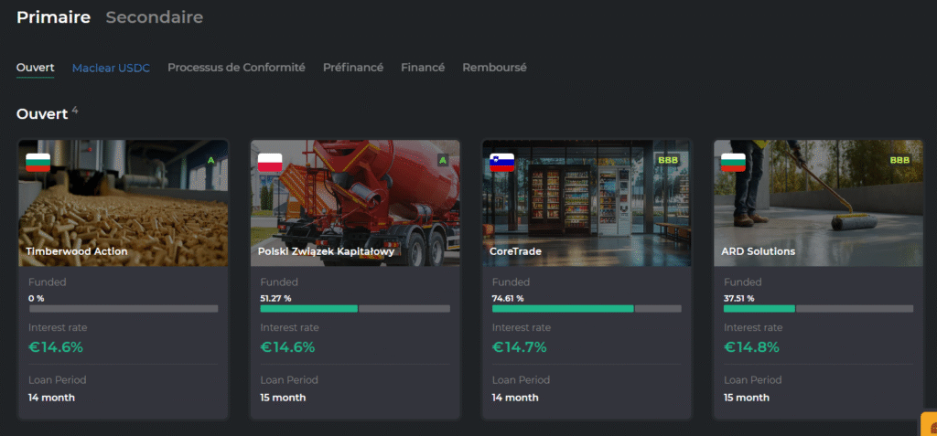Click the A rating badge on Timberwood Action
Image resolution: width=937 pixels, height=436 pixels.
point(211,160)
